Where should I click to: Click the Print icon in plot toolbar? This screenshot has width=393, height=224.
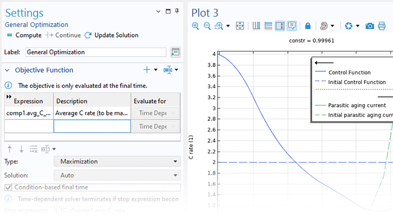tap(382, 26)
